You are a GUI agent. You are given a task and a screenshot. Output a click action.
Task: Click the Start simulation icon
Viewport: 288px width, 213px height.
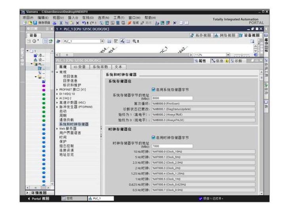pos(118,23)
